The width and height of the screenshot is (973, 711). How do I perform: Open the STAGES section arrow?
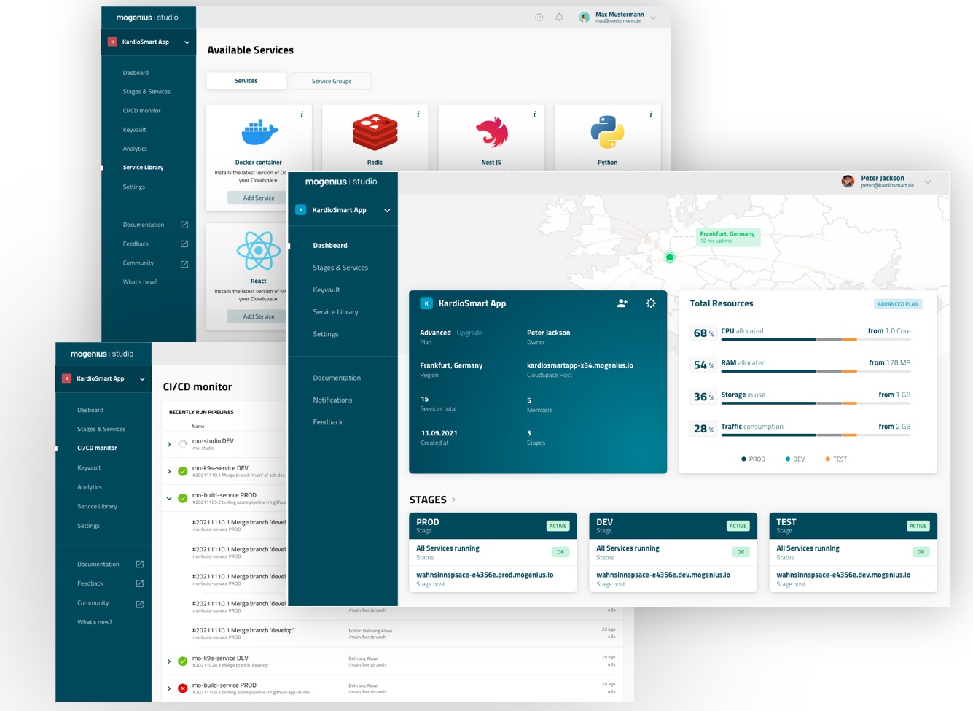pyautogui.click(x=453, y=500)
